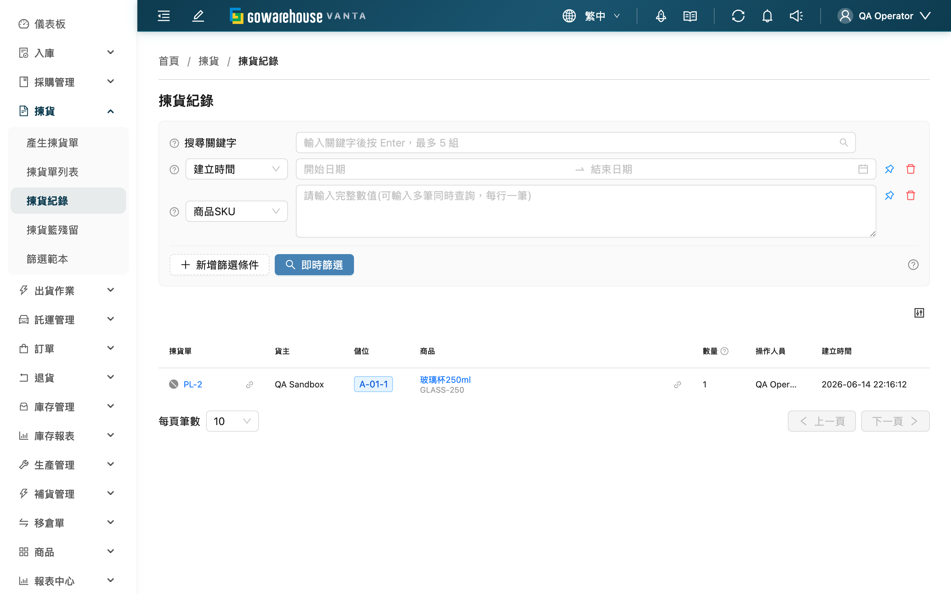Image resolution: width=951 pixels, height=594 pixels.
Task: Pin the 建立時間 filter row
Action: coord(889,169)
